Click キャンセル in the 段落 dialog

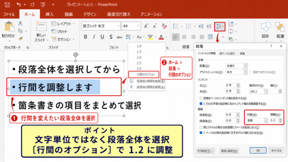276,150
